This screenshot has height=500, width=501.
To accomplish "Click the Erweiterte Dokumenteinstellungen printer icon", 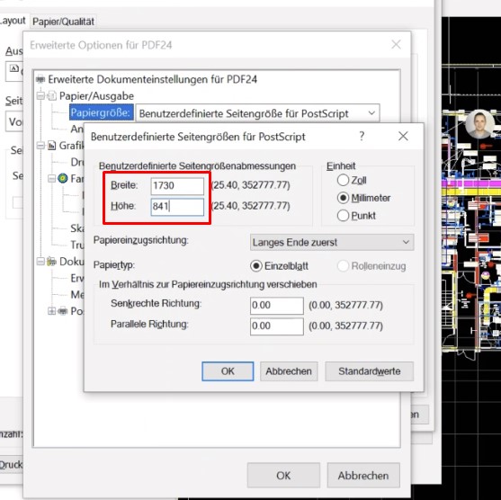I will 40,79.
